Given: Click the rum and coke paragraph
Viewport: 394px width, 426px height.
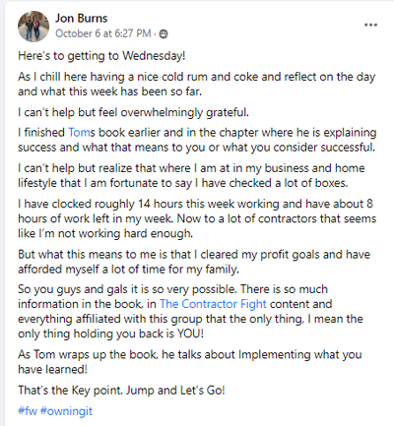Looking at the screenshot, I should (x=196, y=84).
